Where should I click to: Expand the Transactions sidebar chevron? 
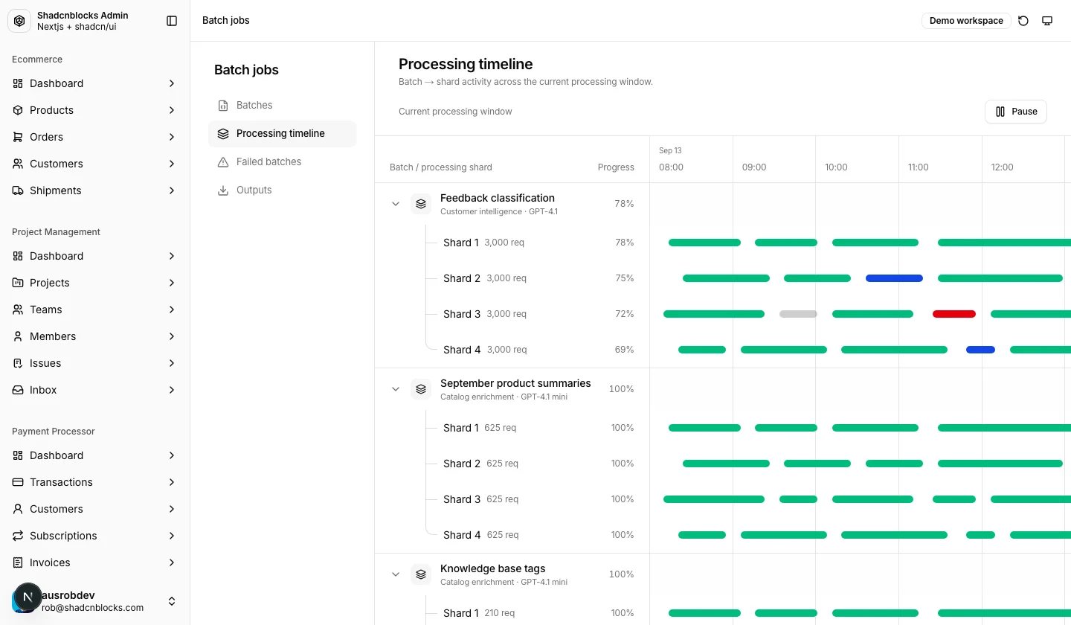coord(172,482)
